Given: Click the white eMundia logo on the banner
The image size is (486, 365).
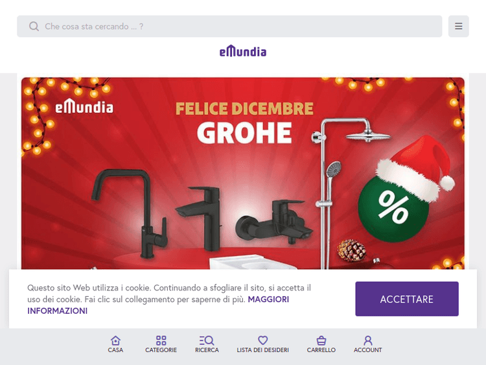Looking at the screenshot, I should click(84, 106).
